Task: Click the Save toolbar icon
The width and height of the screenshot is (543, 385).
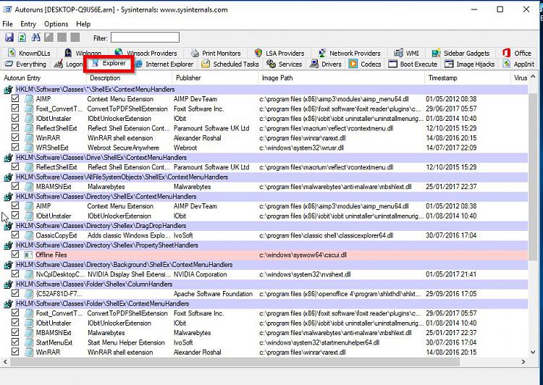Action: click(x=9, y=38)
